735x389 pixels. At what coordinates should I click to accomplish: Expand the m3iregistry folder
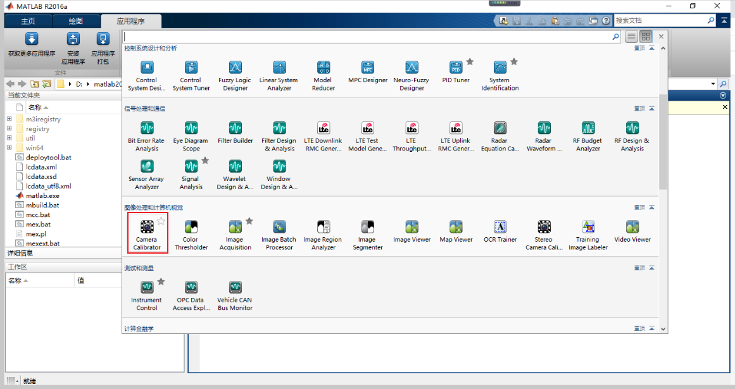pyautogui.click(x=9, y=119)
